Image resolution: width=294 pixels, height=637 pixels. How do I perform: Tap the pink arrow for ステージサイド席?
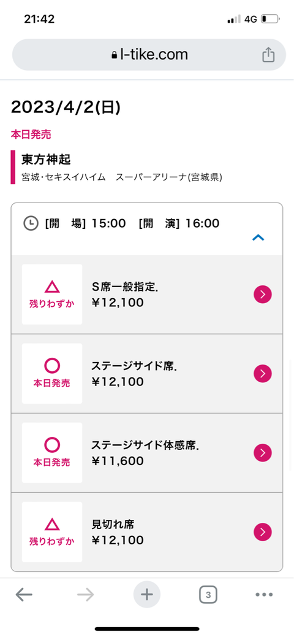(x=263, y=374)
